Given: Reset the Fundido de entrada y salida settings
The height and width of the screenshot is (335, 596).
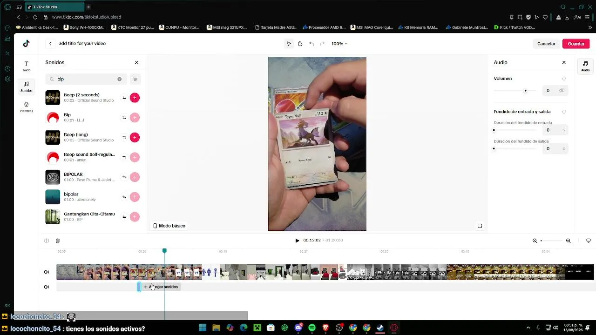Looking at the screenshot, I should [x=564, y=112].
